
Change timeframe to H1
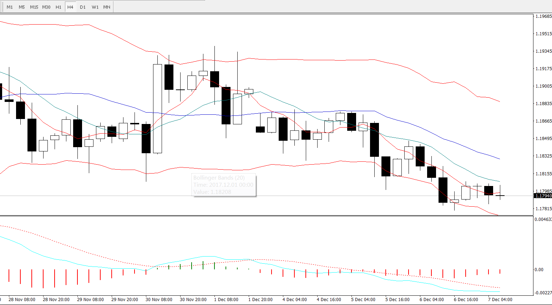click(58, 7)
